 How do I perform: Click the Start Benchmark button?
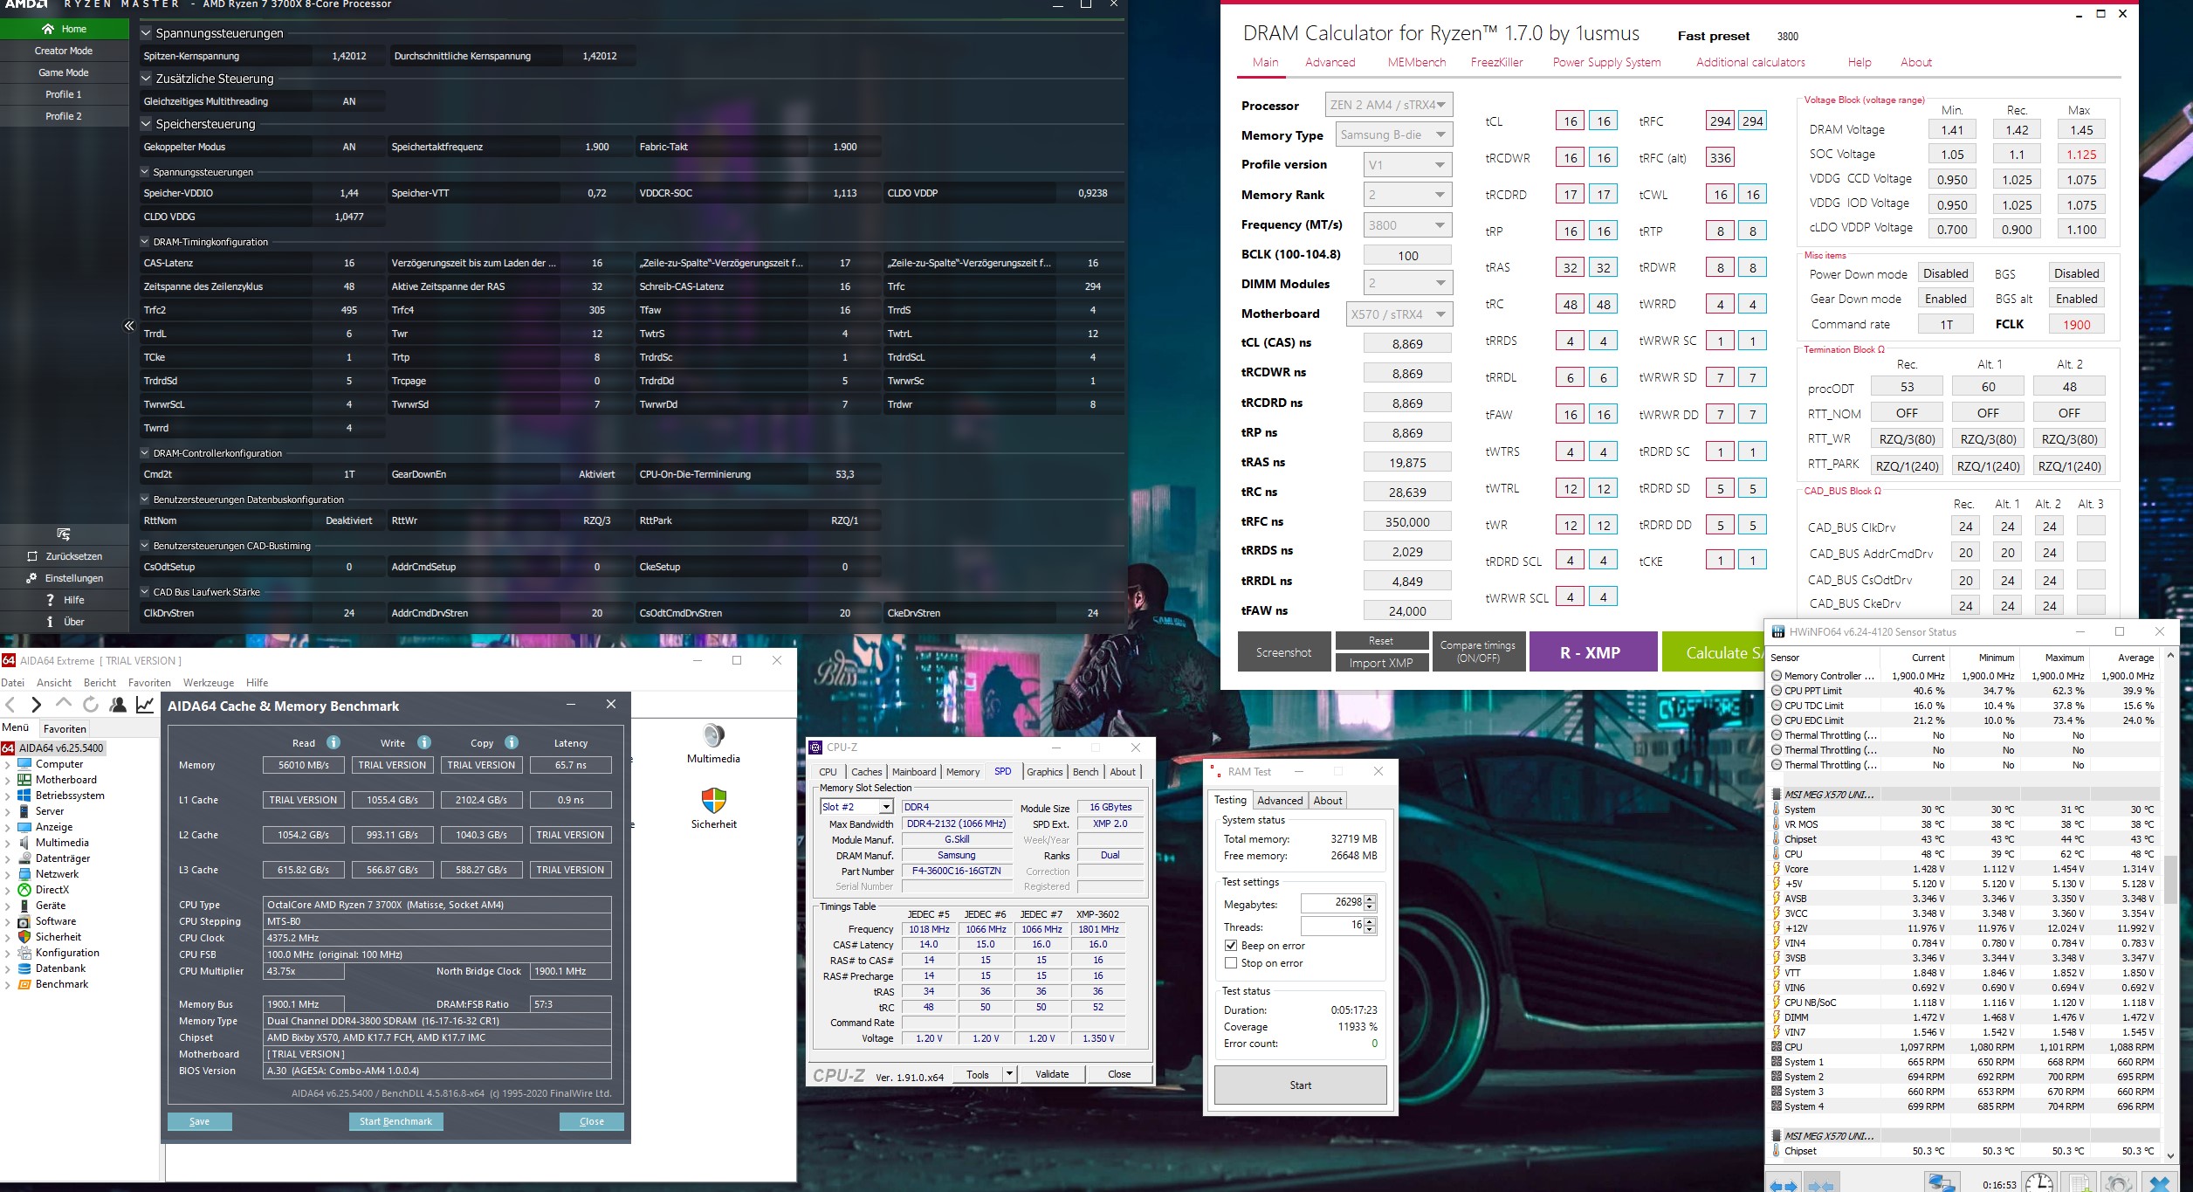click(x=395, y=1121)
